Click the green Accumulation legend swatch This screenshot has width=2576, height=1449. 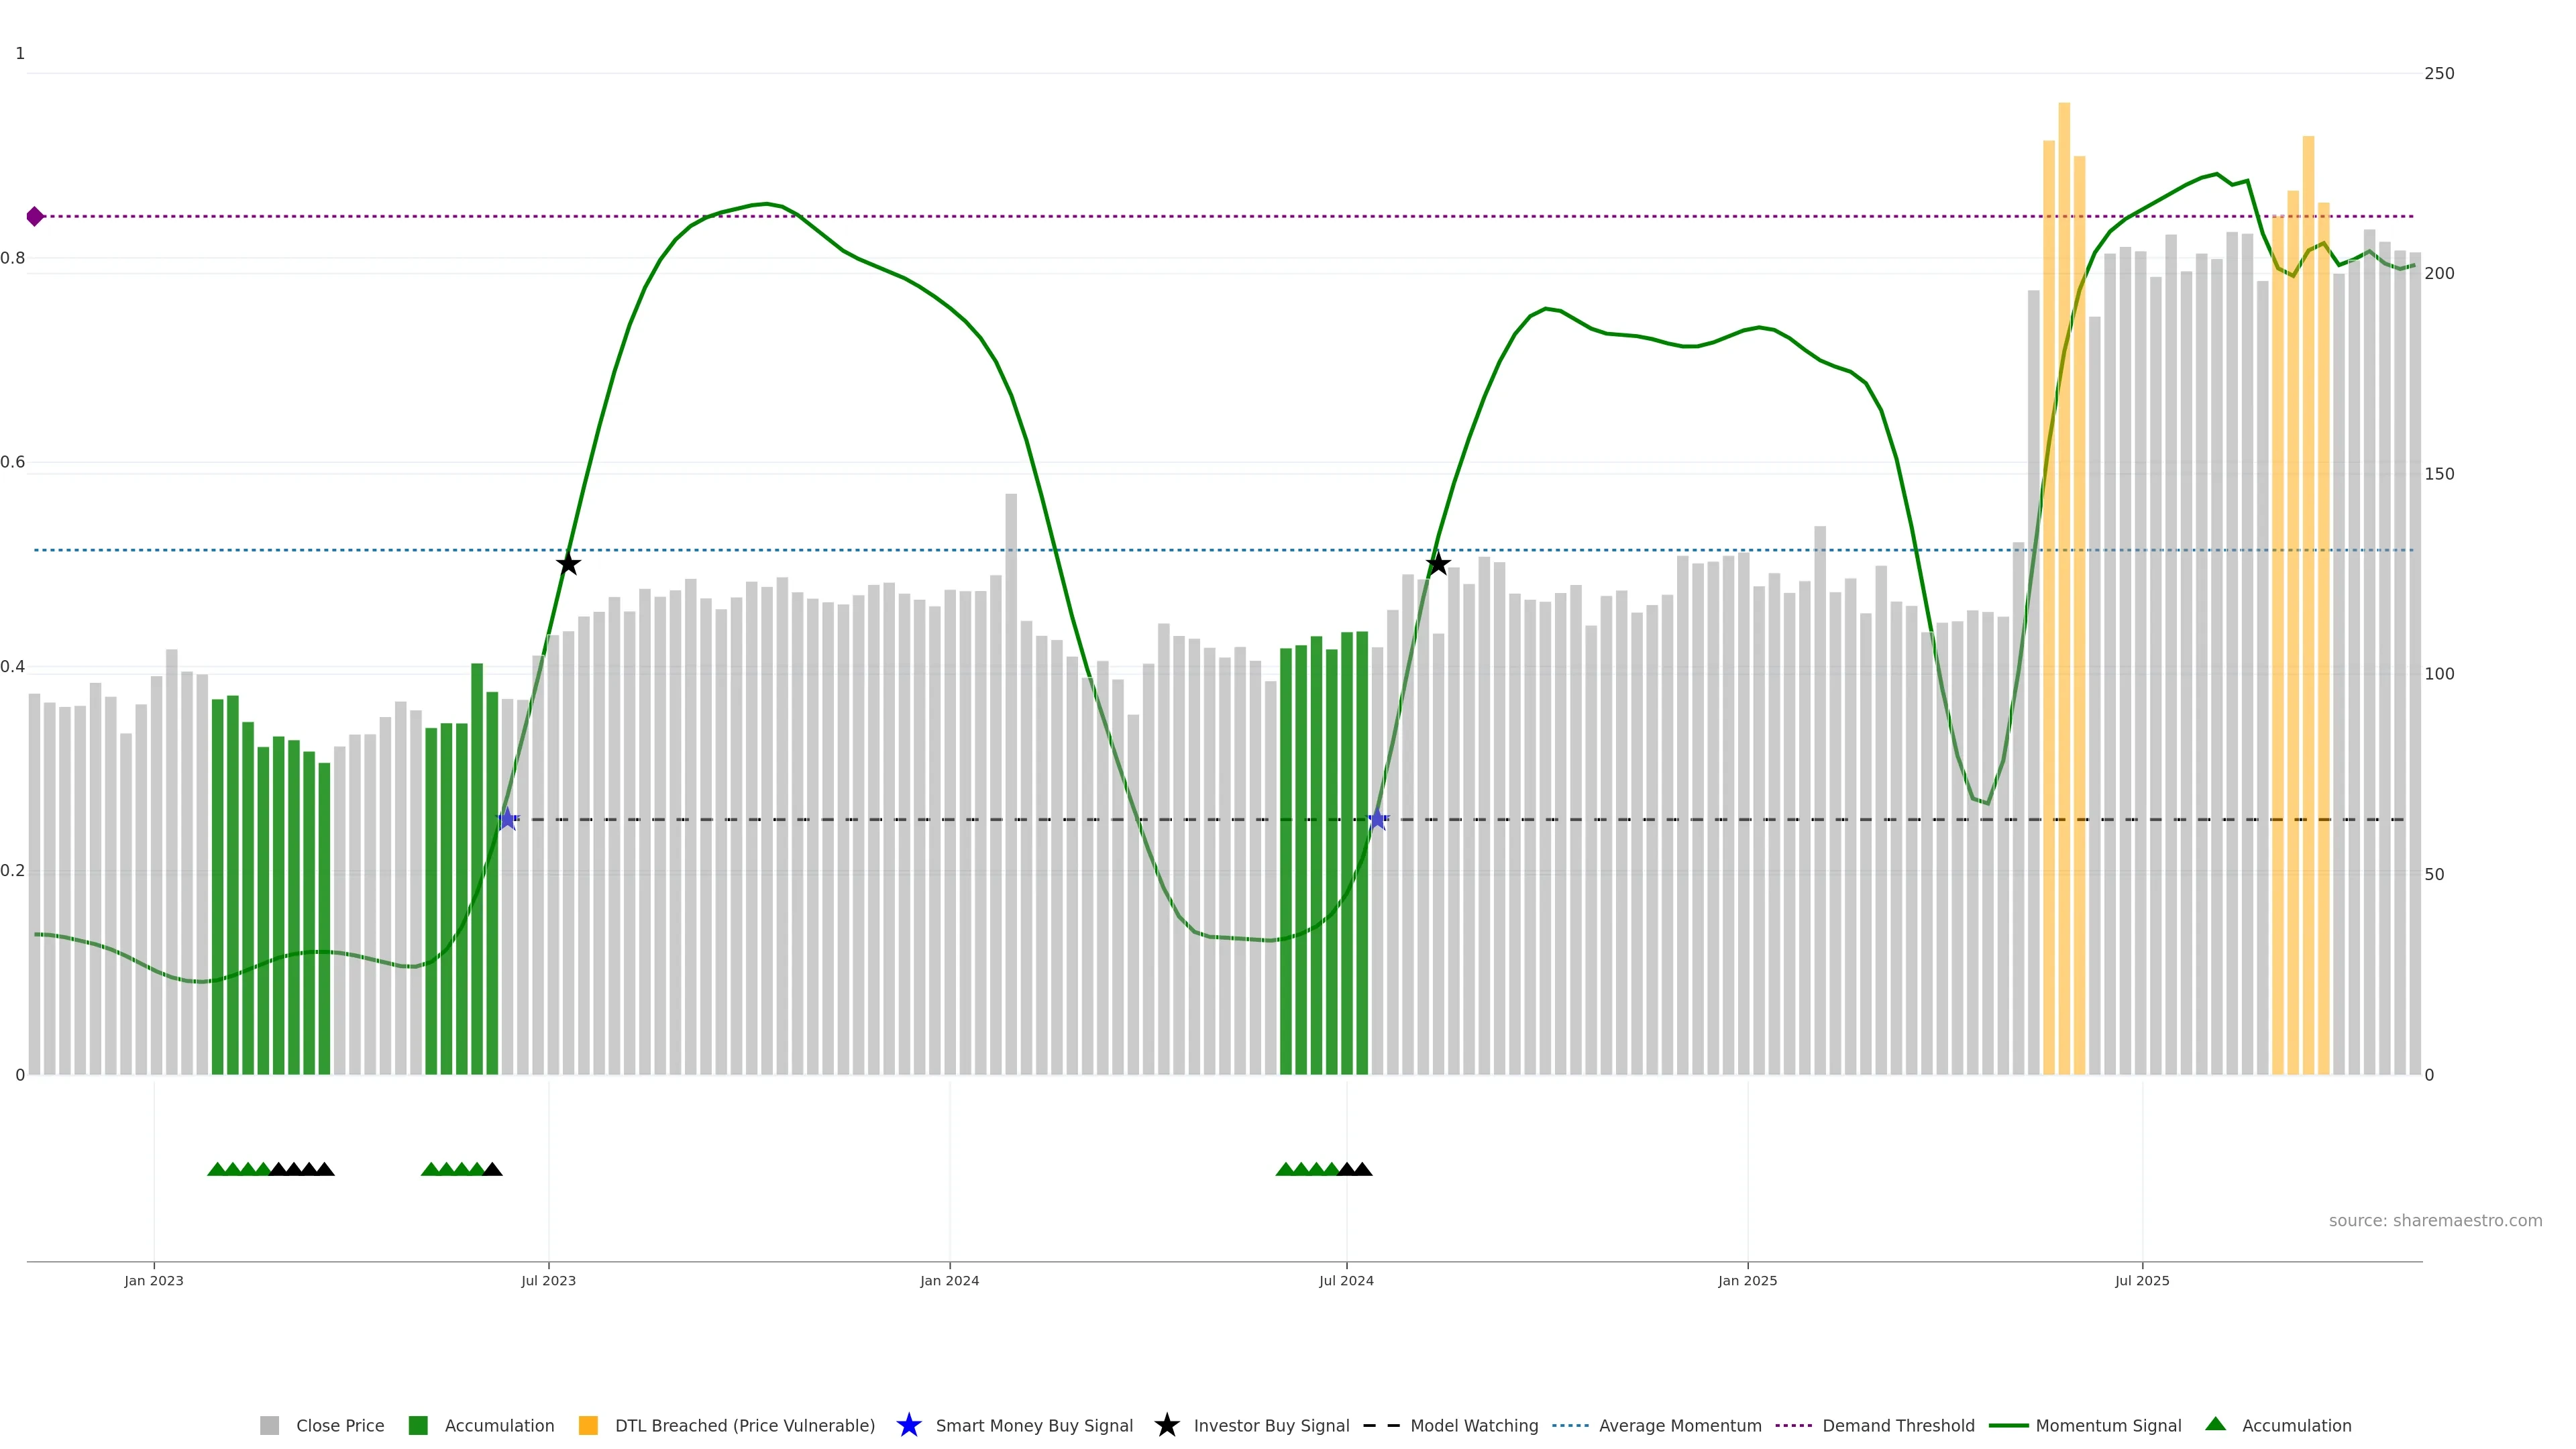418,1425
